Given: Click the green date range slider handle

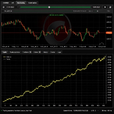Looking at the screenshot, I should point(49,7).
